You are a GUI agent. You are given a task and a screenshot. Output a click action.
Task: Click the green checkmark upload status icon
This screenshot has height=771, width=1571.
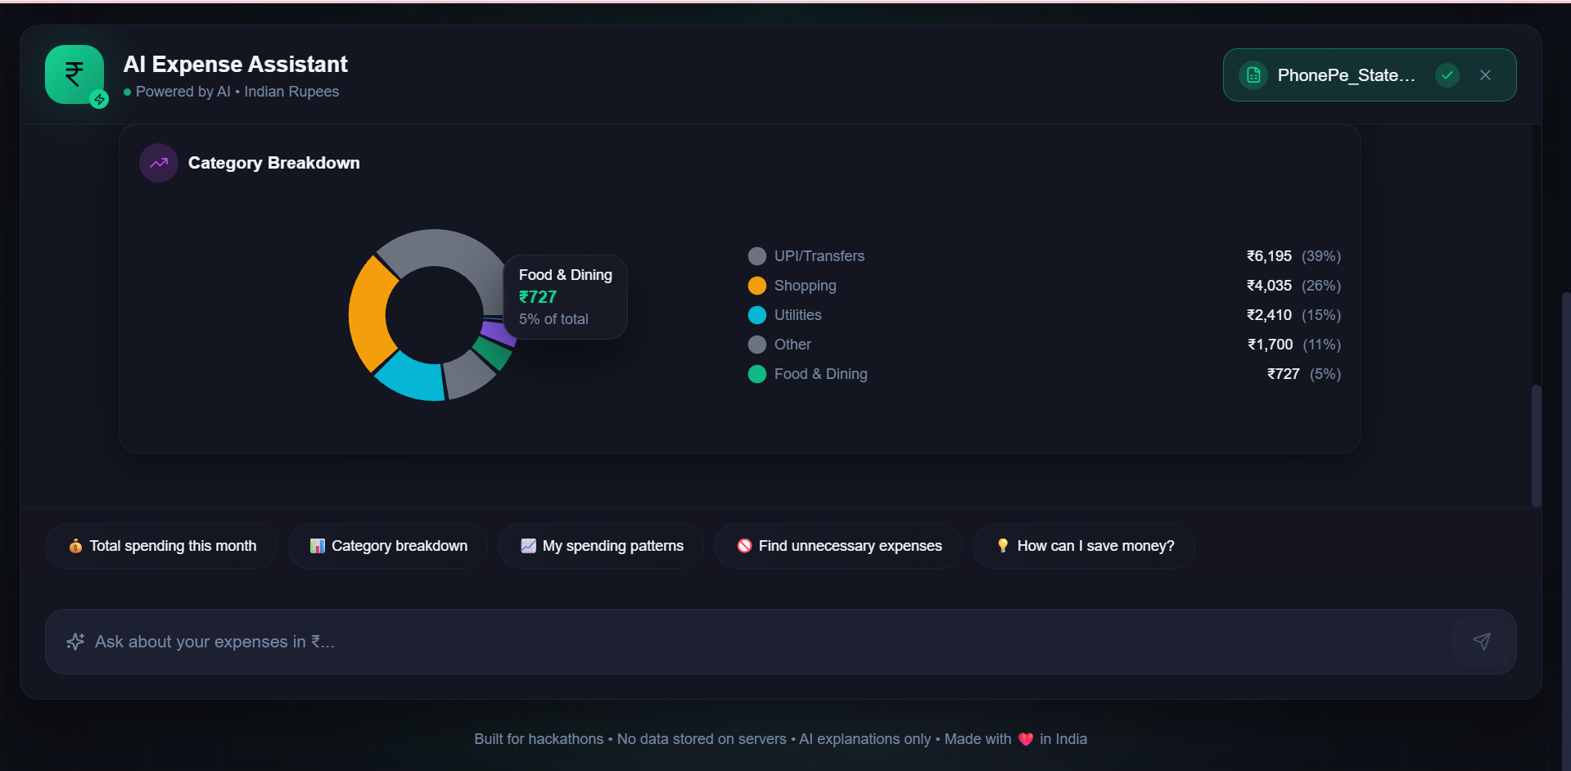pos(1447,75)
